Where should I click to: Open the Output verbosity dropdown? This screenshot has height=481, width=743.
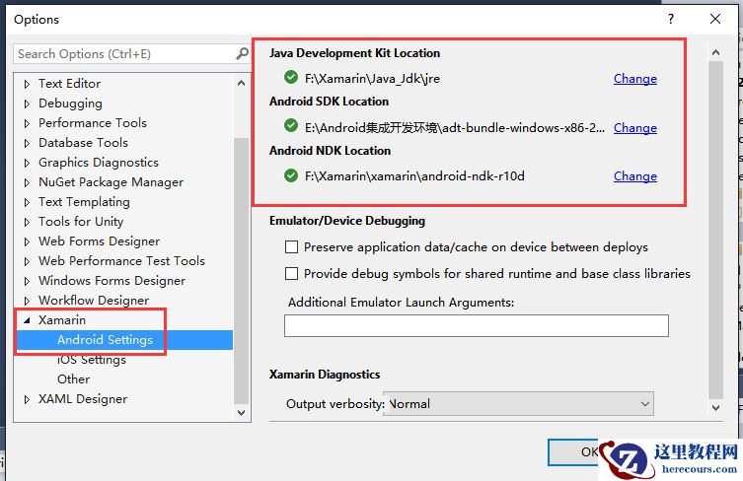[x=518, y=404]
